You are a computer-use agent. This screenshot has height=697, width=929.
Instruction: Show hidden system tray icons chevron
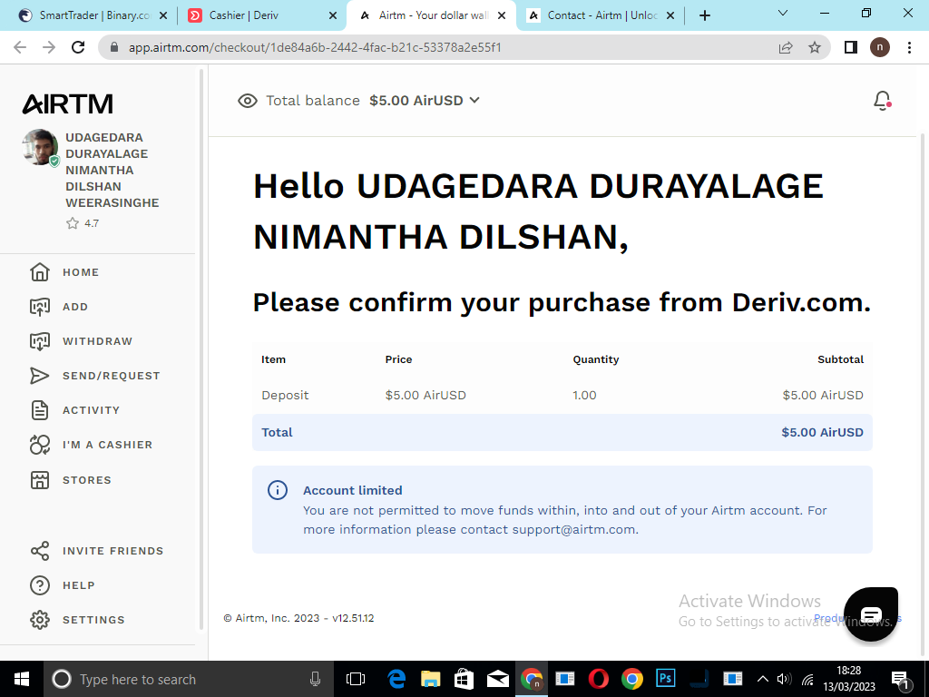tap(762, 679)
